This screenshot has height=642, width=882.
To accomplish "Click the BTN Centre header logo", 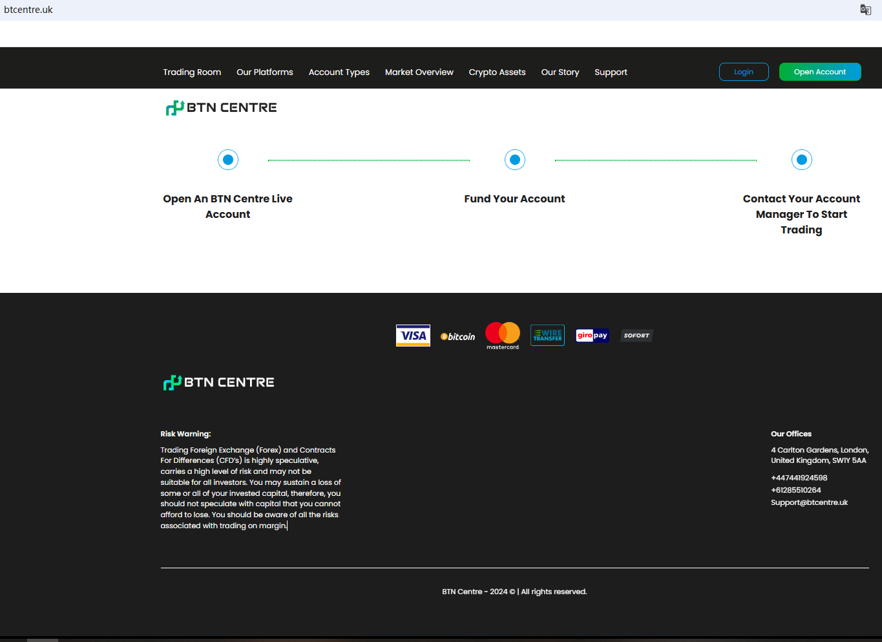I will click(221, 108).
